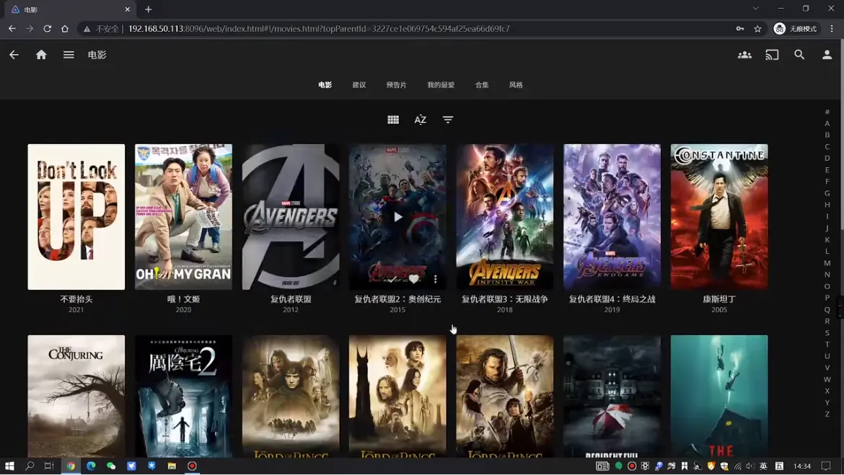Click the home icon in the header

pos(41,55)
